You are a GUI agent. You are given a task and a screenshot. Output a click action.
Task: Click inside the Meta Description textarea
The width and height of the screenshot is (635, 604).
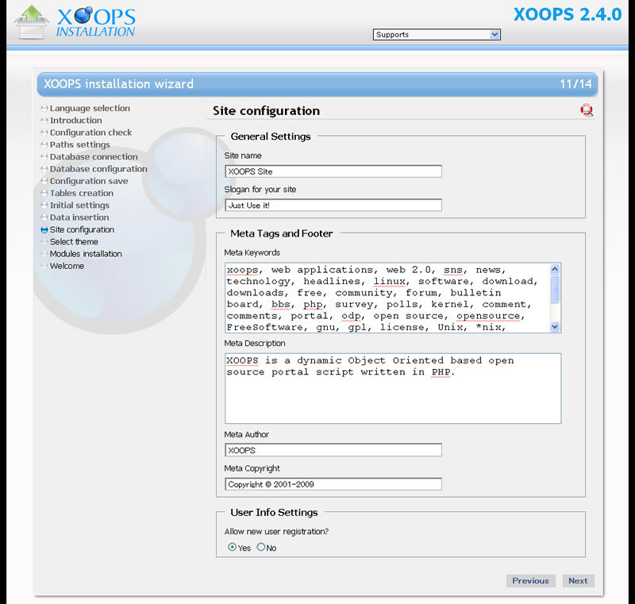point(393,388)
